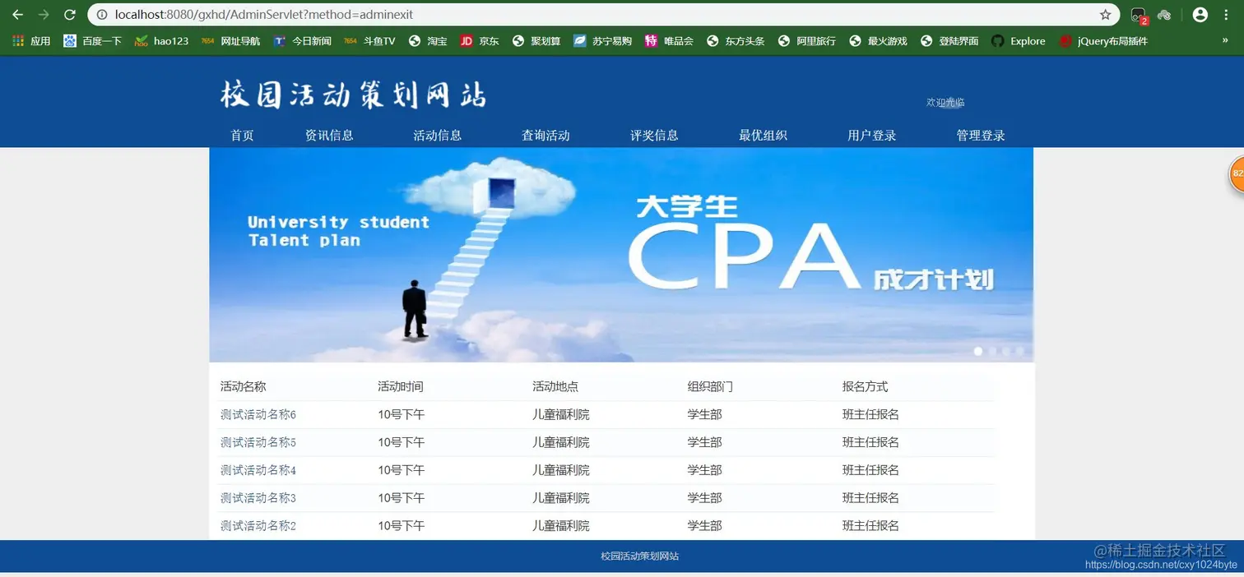1244x577 pixels.
Task: Click inside the browser address bar
Action: (x=494, y=14)
